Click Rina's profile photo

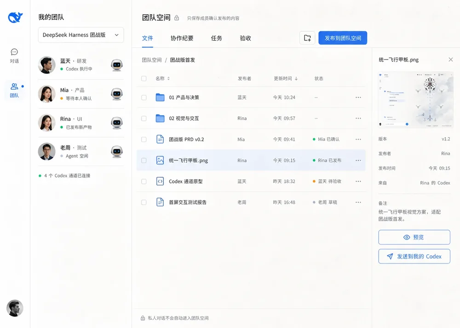[47, 123]
